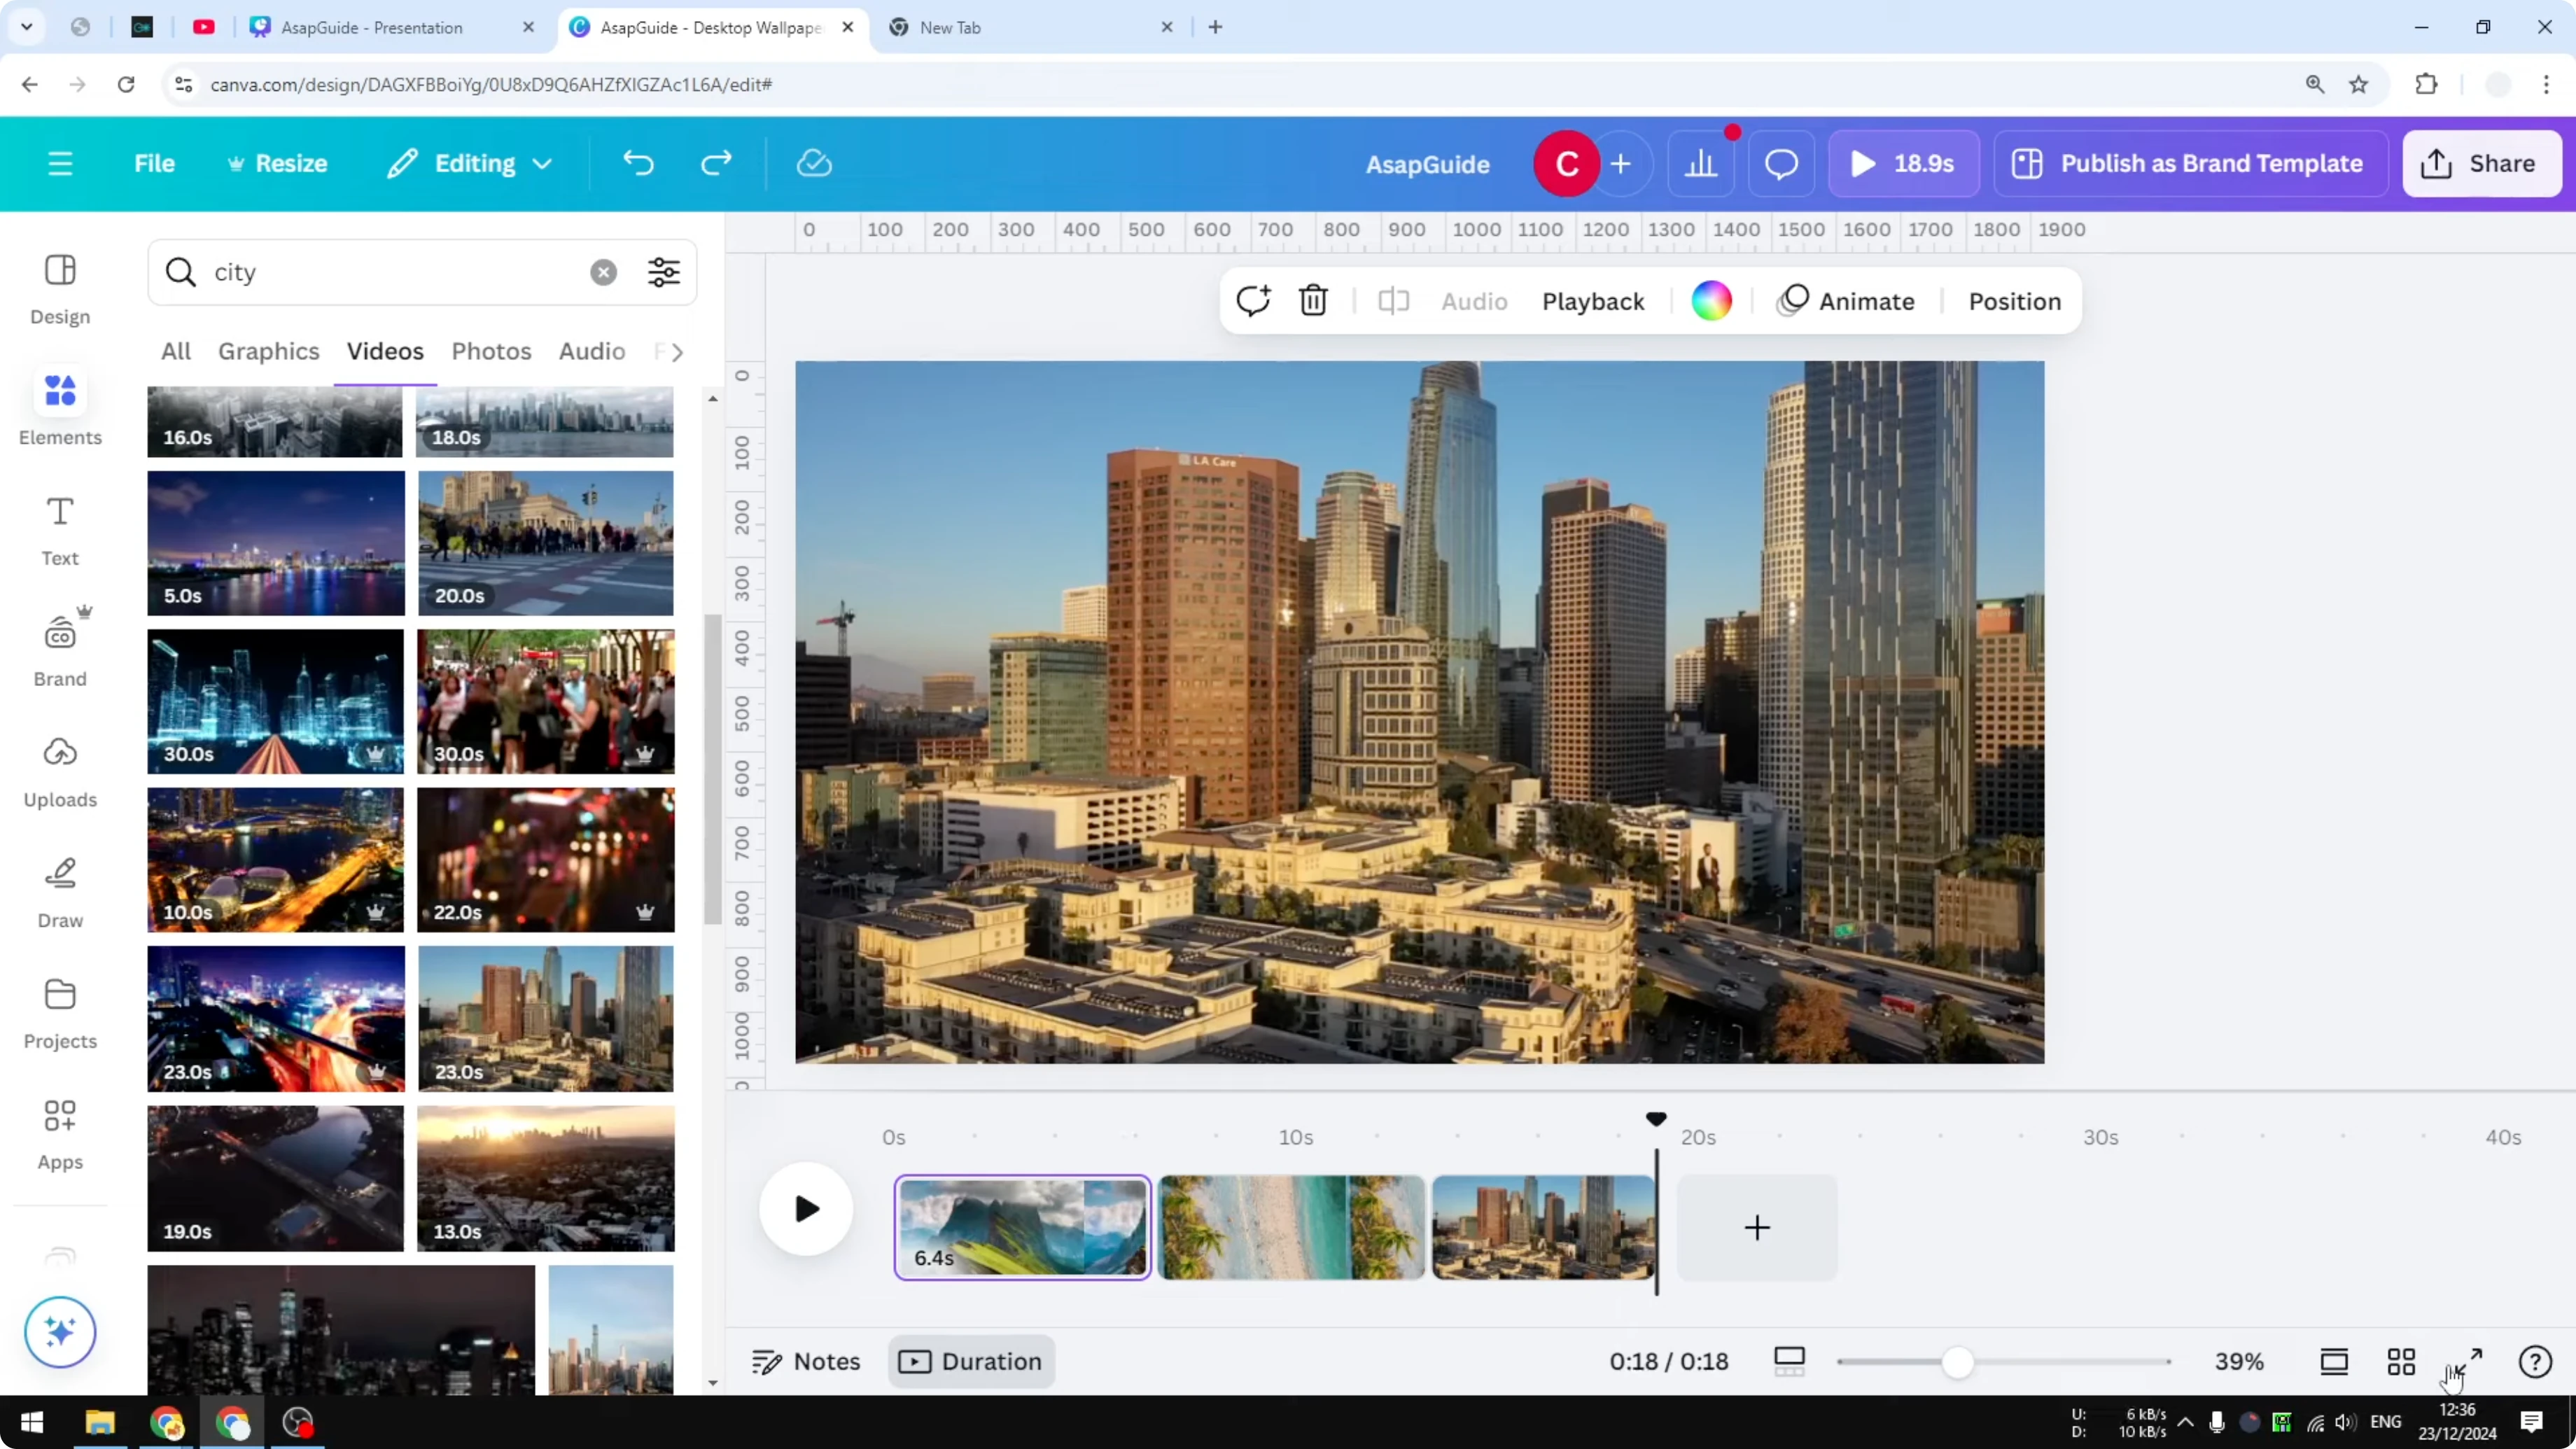The image size is (2576, 1449).
Task: Select the Text panel in sidebar
Action: (x=59, y=528)
